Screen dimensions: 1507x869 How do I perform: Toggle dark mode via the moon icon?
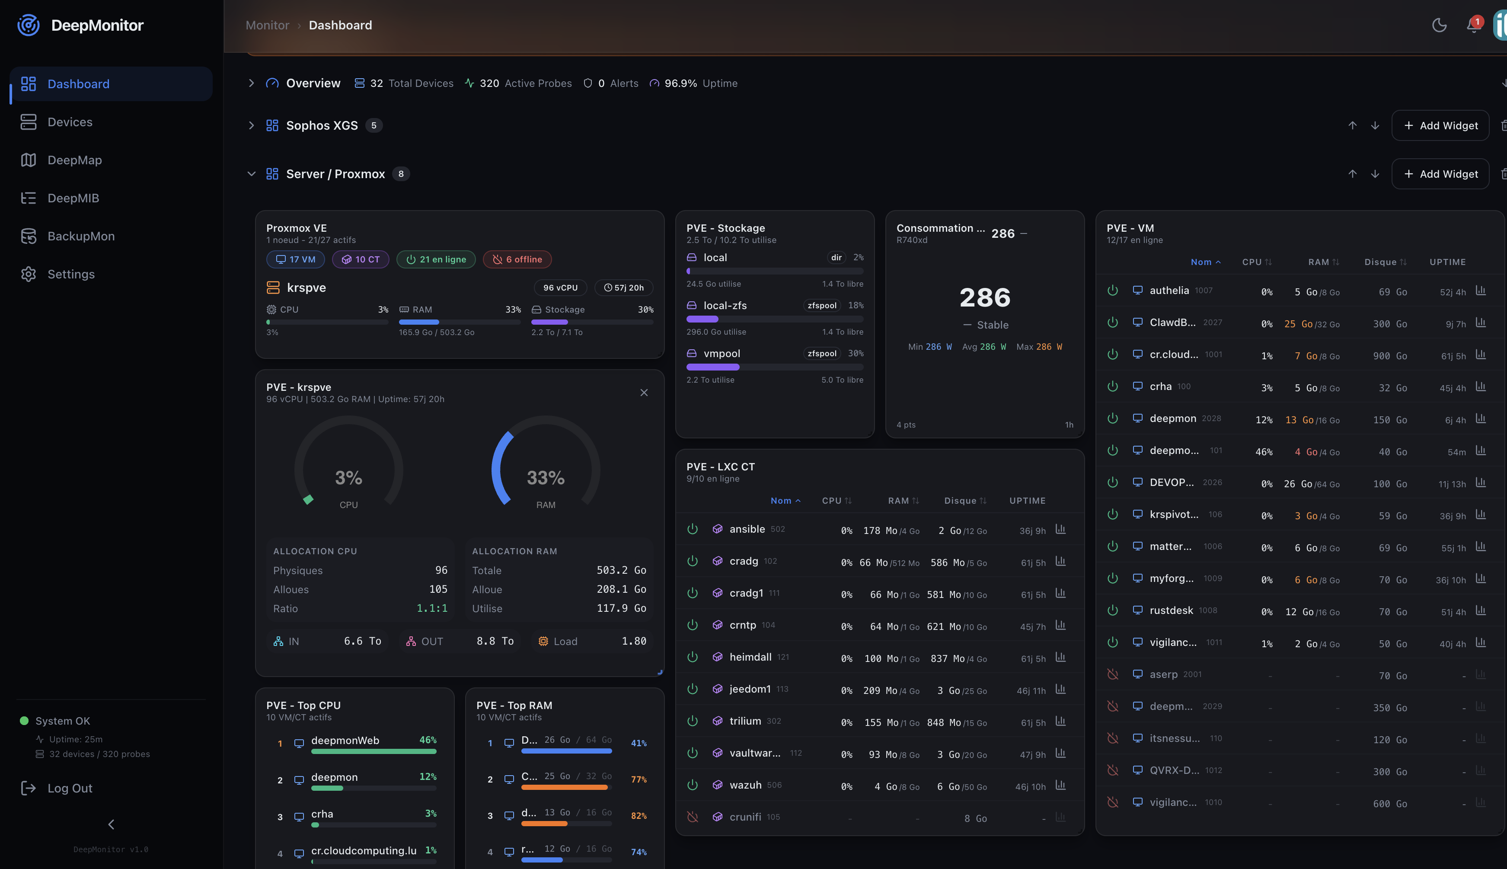pos(1439,25)
